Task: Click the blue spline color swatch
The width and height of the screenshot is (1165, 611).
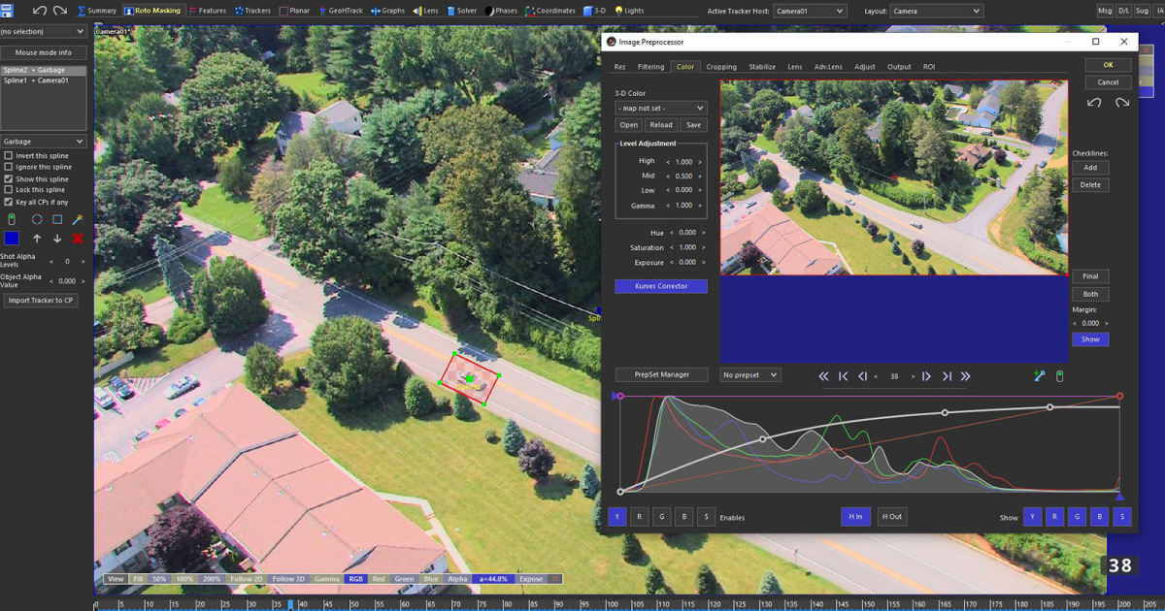Action: click(x=12, y=239)
